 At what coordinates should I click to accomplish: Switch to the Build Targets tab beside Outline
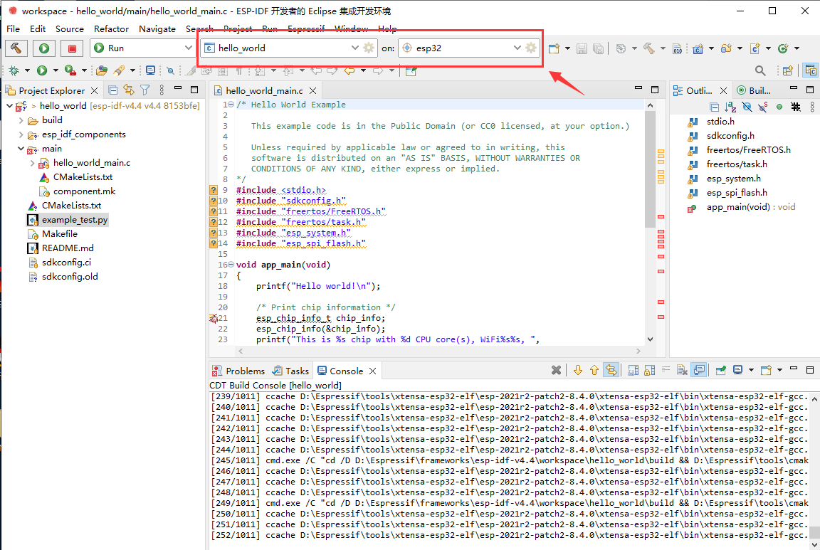tap(754, 90)
